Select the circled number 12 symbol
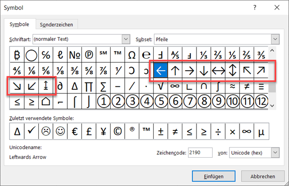 (x=261, y=101)
